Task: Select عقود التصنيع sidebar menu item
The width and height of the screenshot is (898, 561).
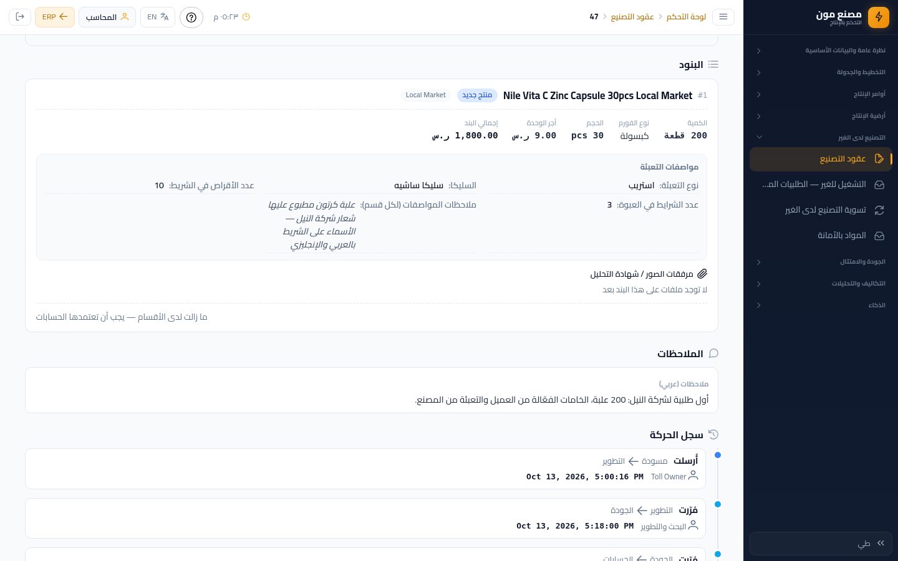Action: (820, 159)
